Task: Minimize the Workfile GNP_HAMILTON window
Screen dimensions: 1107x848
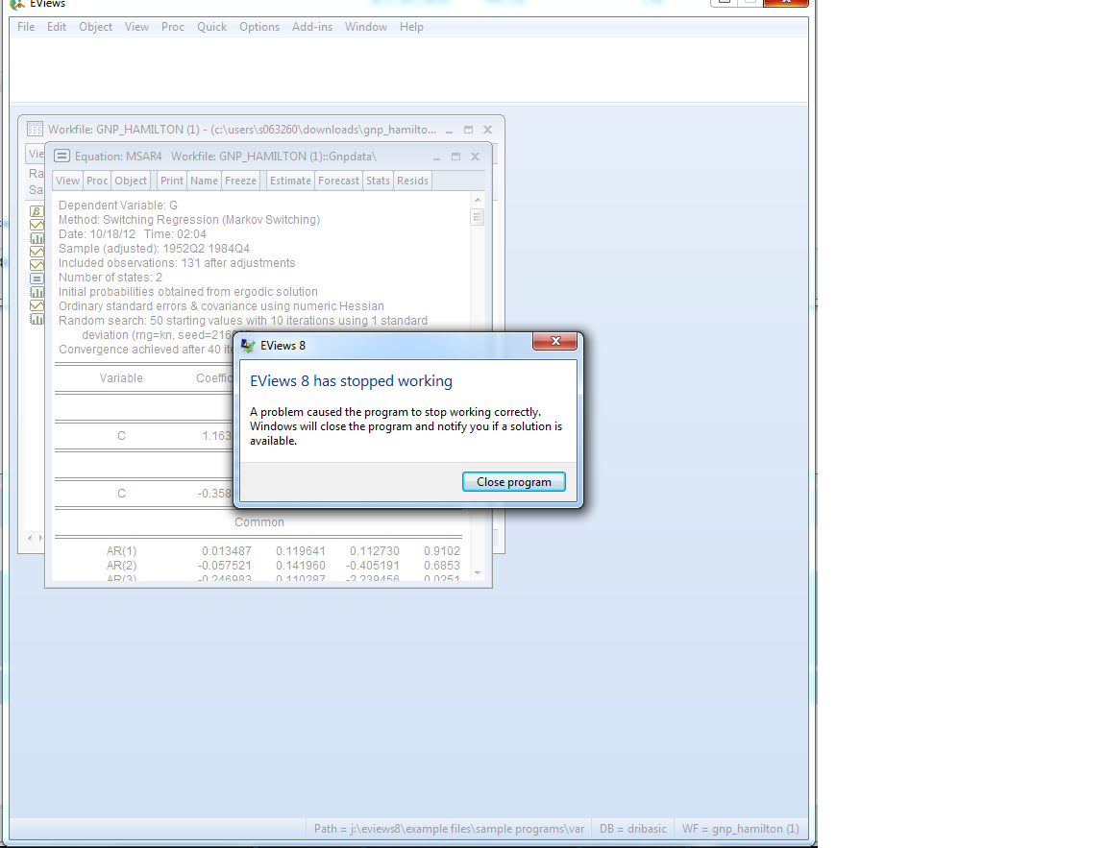Action: tap(449, 130)
